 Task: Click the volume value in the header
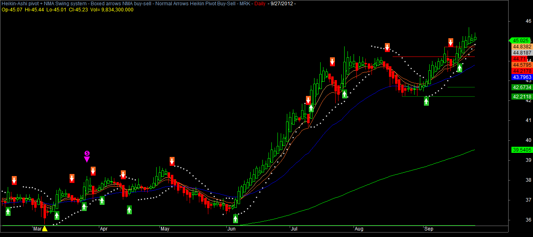pyautogui.click(x=118, y=9)
